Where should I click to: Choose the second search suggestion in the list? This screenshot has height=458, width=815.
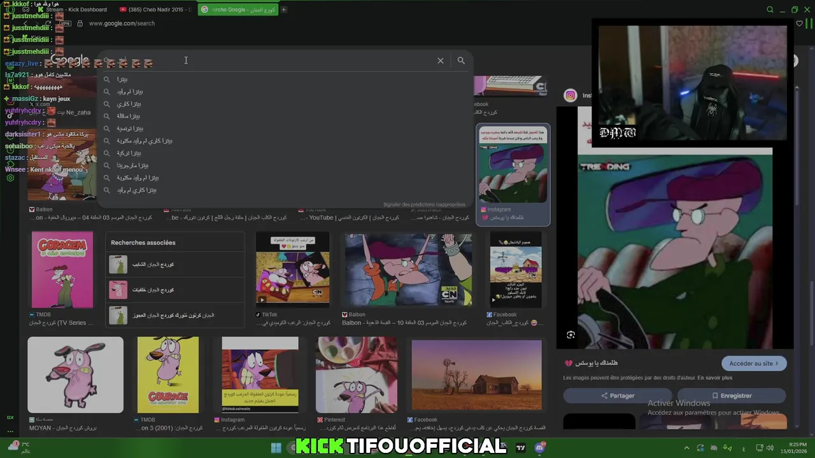285,92
